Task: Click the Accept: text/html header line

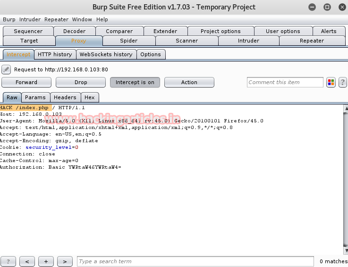Action: [x=116, y=128]
